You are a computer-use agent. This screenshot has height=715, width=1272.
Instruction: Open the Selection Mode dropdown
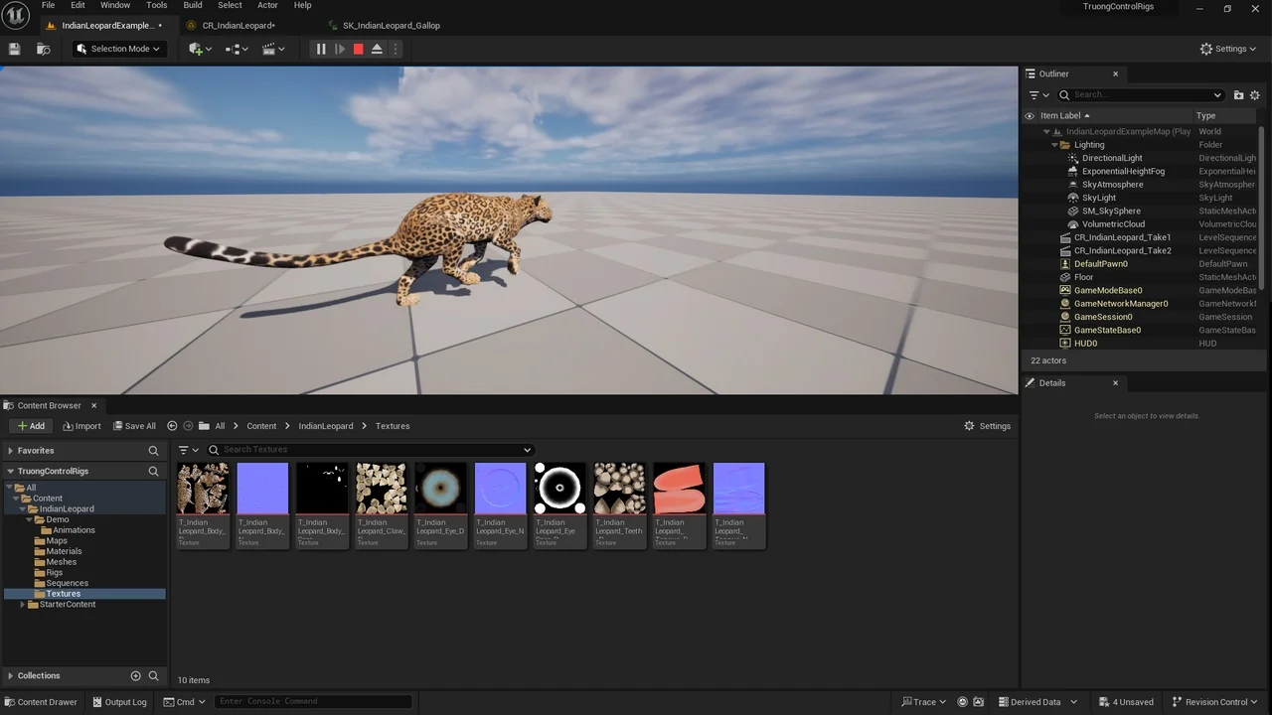point(117,48)
